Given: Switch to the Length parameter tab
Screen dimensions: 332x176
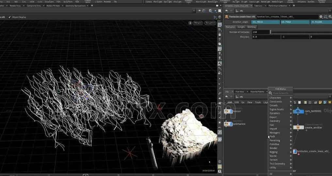Looking at the screenshot, I should pos(241,27).
